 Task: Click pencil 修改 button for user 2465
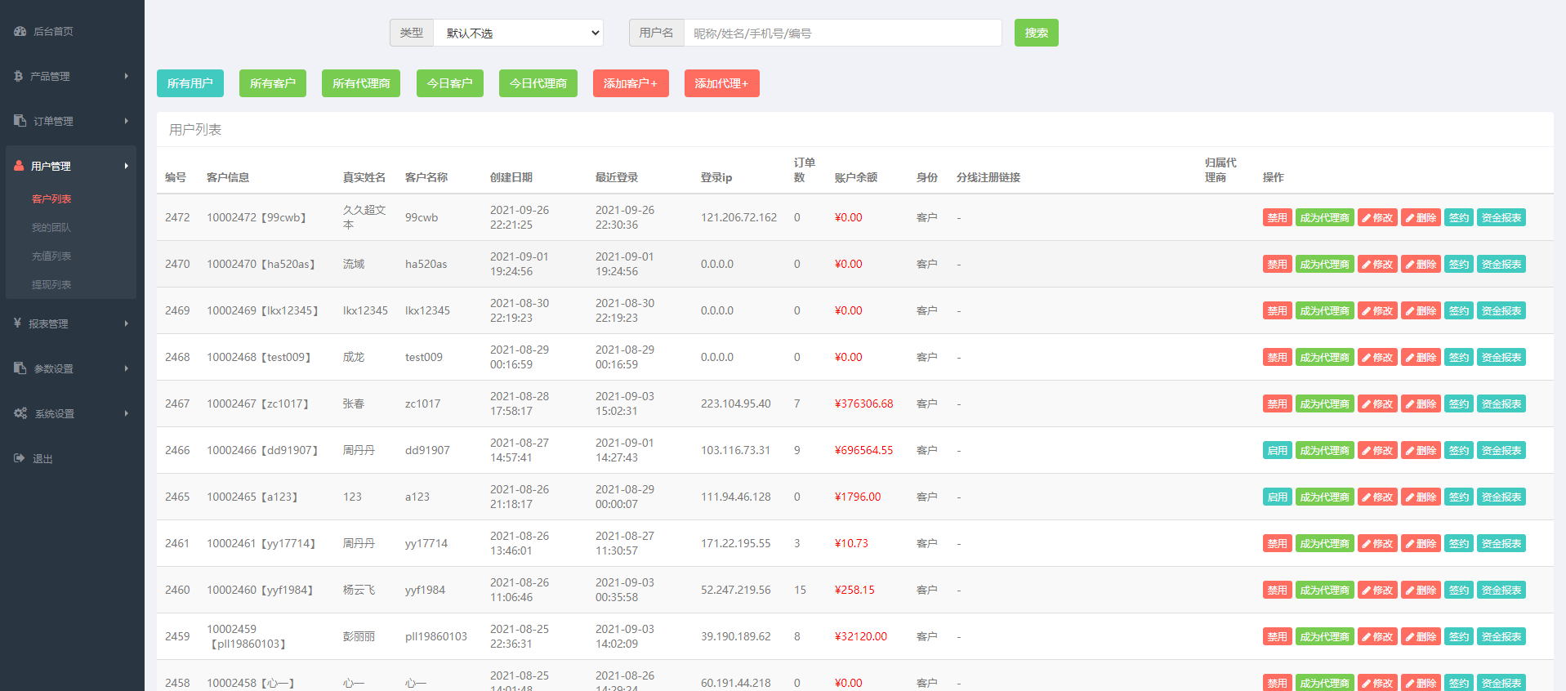(1378, 497)
